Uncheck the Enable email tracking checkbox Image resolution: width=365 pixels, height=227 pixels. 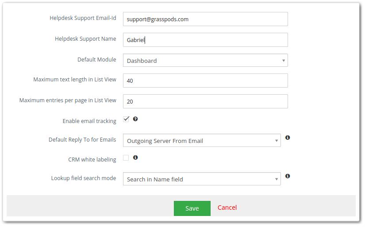click(126, 119)
